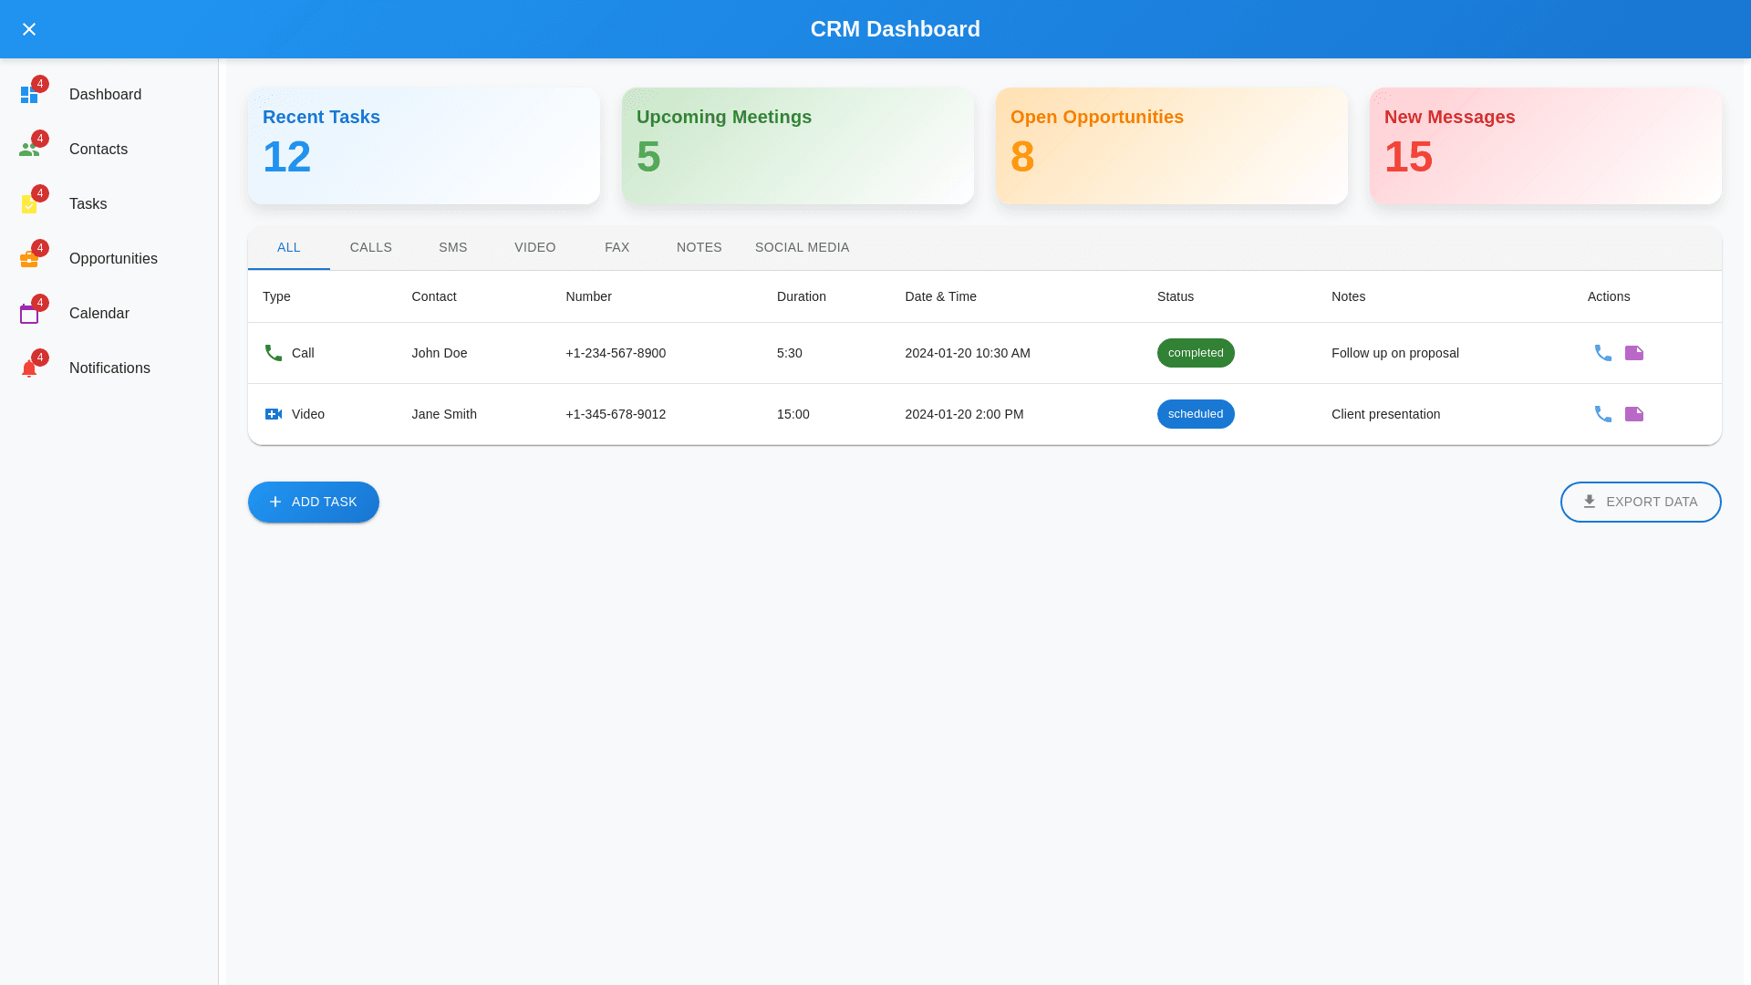Click the Notifications bell icon

pyautogui.click(x=29, y=368)
